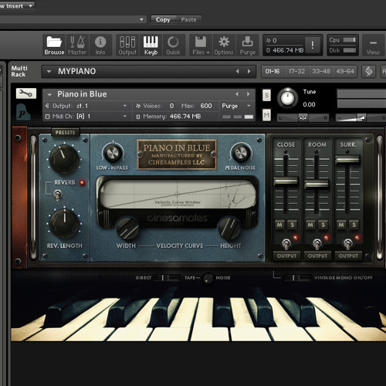Expand the Piano in Blue instrument dropdown

(49, 94)
